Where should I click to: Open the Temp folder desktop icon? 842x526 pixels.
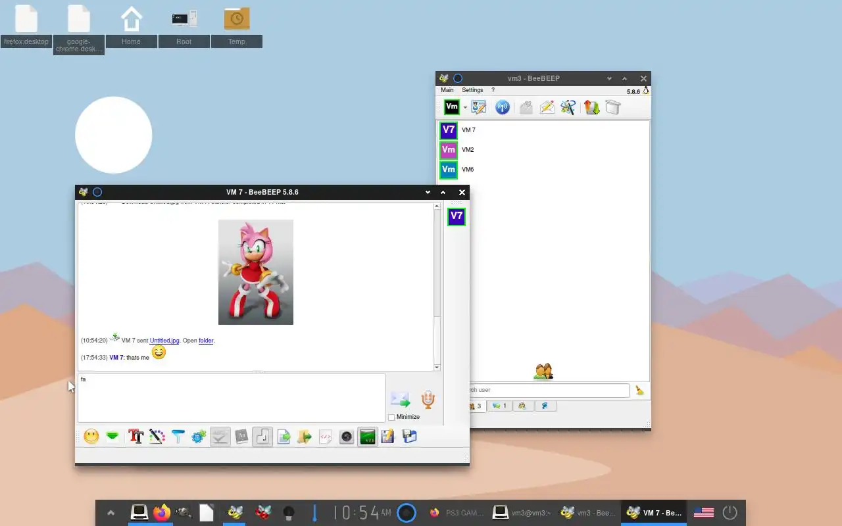point(237,27)
